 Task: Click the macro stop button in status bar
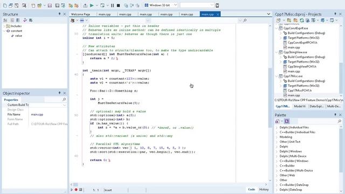pos(80,190)
